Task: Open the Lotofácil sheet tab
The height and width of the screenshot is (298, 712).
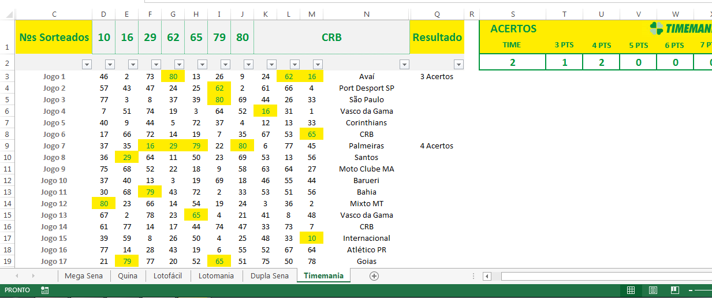Action: pos(167,276)
